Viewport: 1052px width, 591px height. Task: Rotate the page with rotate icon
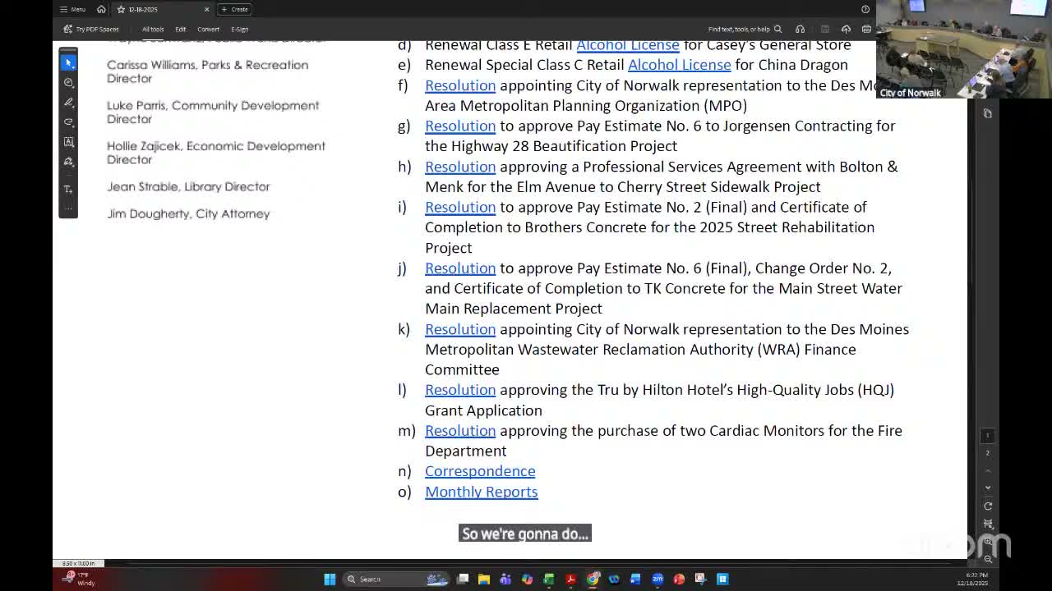(988, 506)
